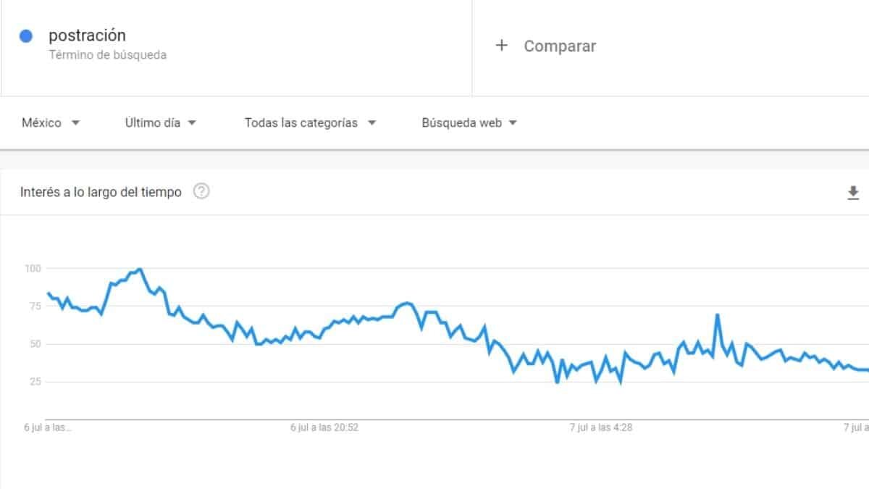The width and height of the screenshot is (869, 489).
Task: Edit the postración search term field
Action: tap(87, 35)
